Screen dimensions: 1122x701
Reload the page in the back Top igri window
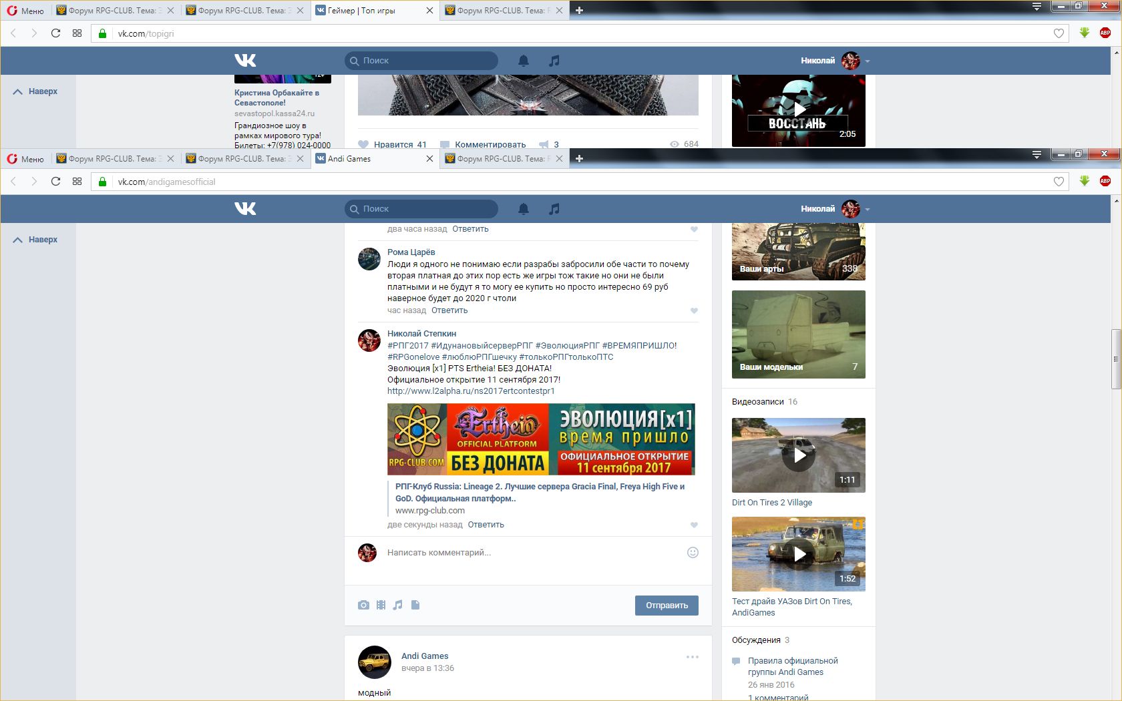[55, 33]
